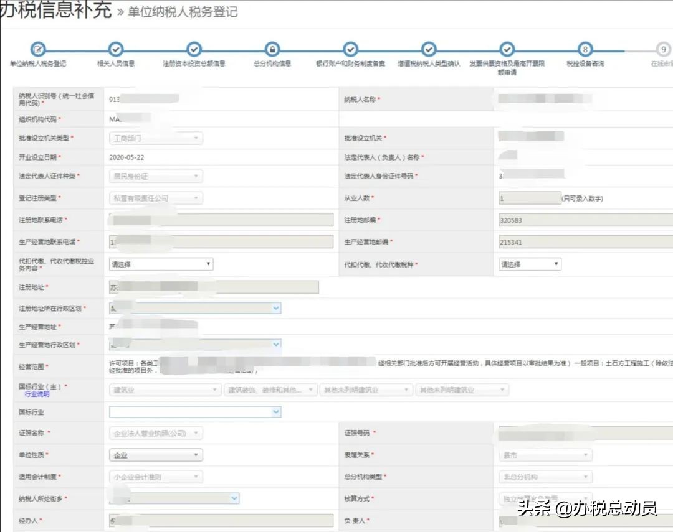
Task: Click the checkmark circle above 发票领用资格及最高开票限额申请
Action: point(507,50)
